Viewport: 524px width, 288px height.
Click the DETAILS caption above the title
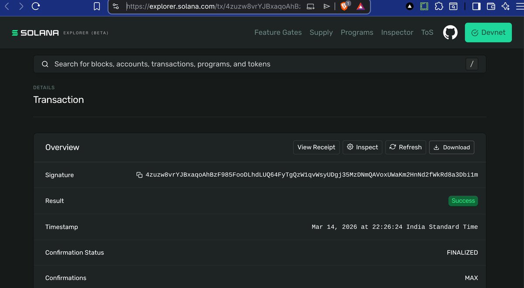pyautogui.click(x=44, y=88)
